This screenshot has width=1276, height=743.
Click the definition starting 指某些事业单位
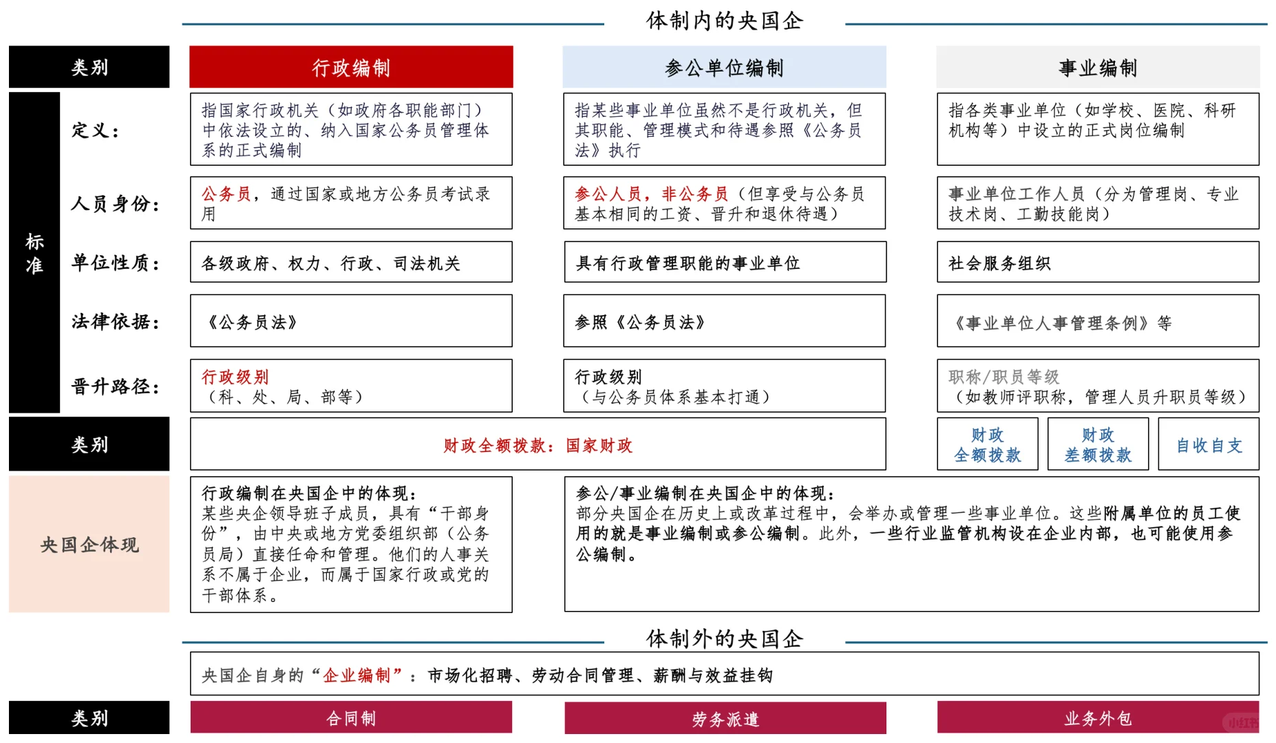click(724, 129)
